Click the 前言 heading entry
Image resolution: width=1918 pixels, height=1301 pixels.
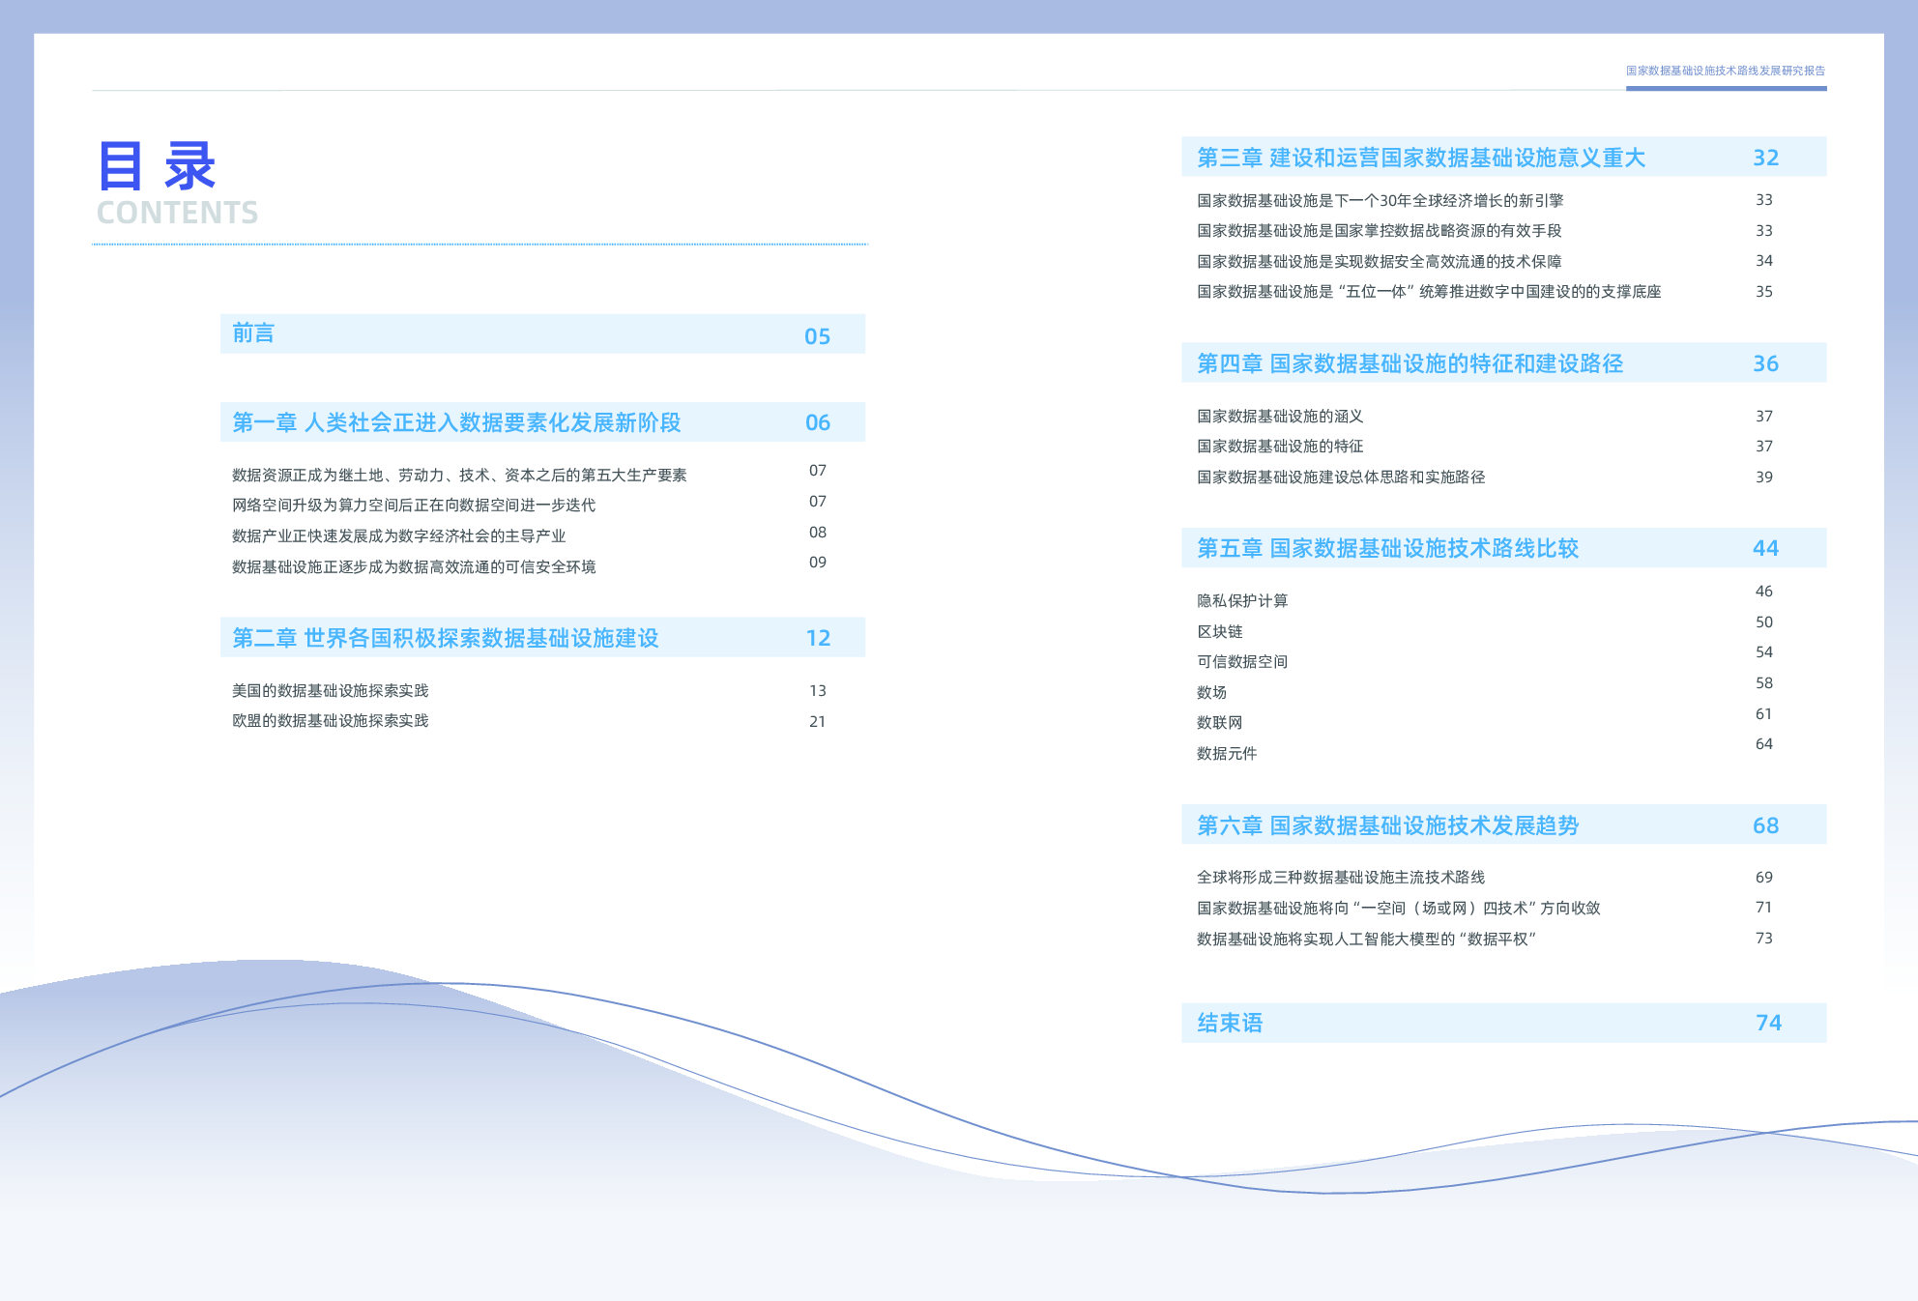(542, 333)
